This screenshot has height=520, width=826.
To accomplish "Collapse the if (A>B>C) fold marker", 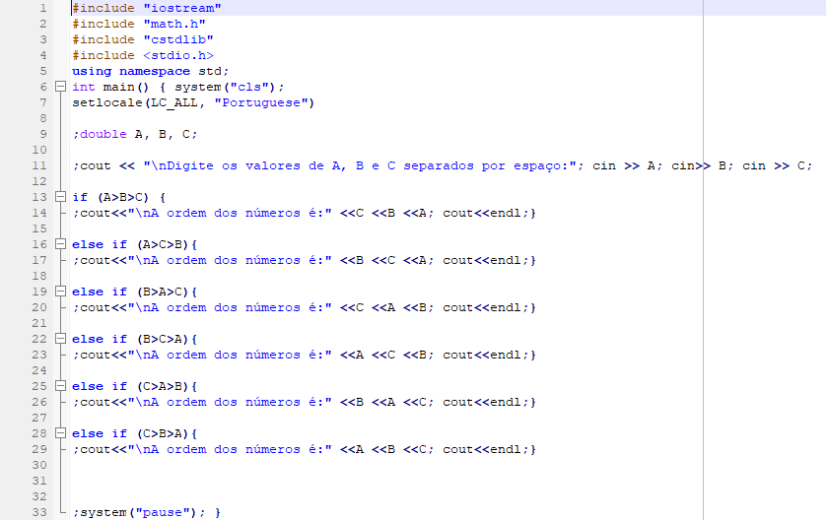I will (x=60, y=197).
